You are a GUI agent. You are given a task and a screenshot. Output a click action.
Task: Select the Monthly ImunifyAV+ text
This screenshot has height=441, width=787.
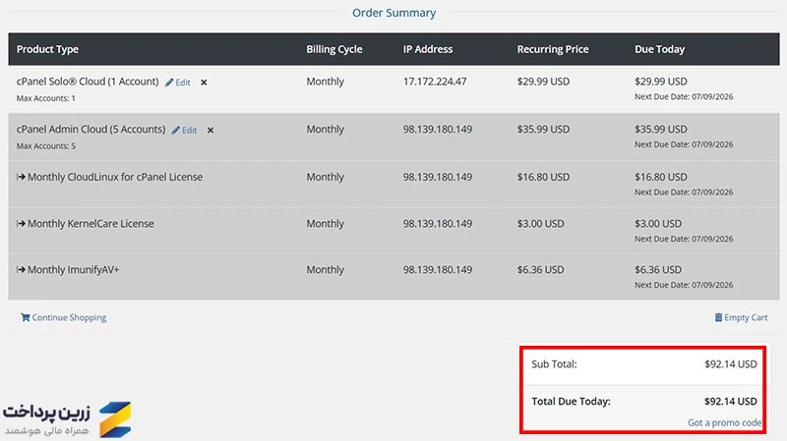point(73,270)
